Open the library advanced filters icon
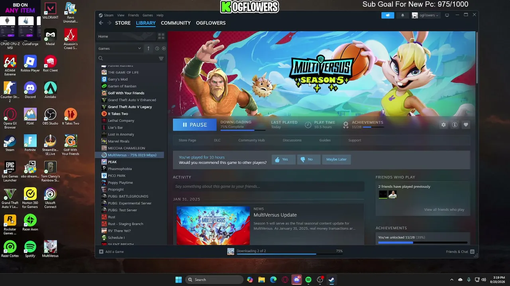 pyautogui.click(x=161, y=58)
